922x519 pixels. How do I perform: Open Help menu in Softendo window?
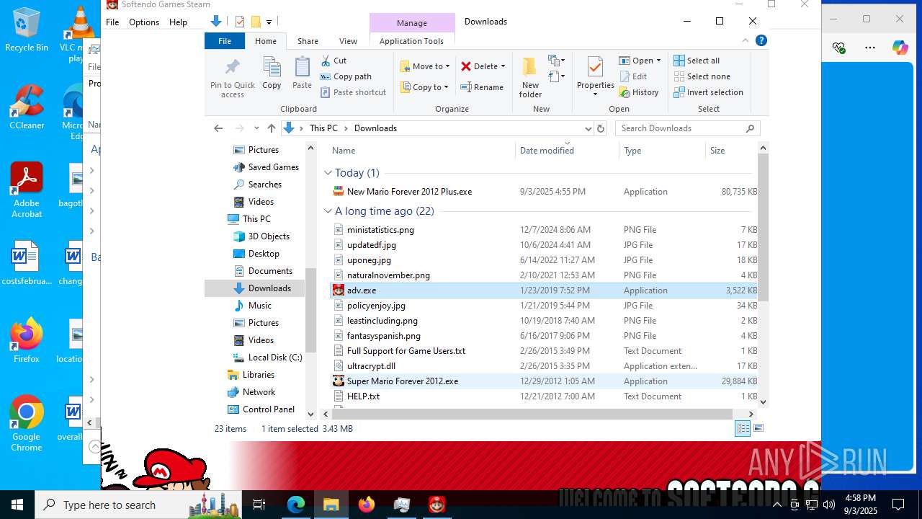pyautogui.click(x=178, y=22)
